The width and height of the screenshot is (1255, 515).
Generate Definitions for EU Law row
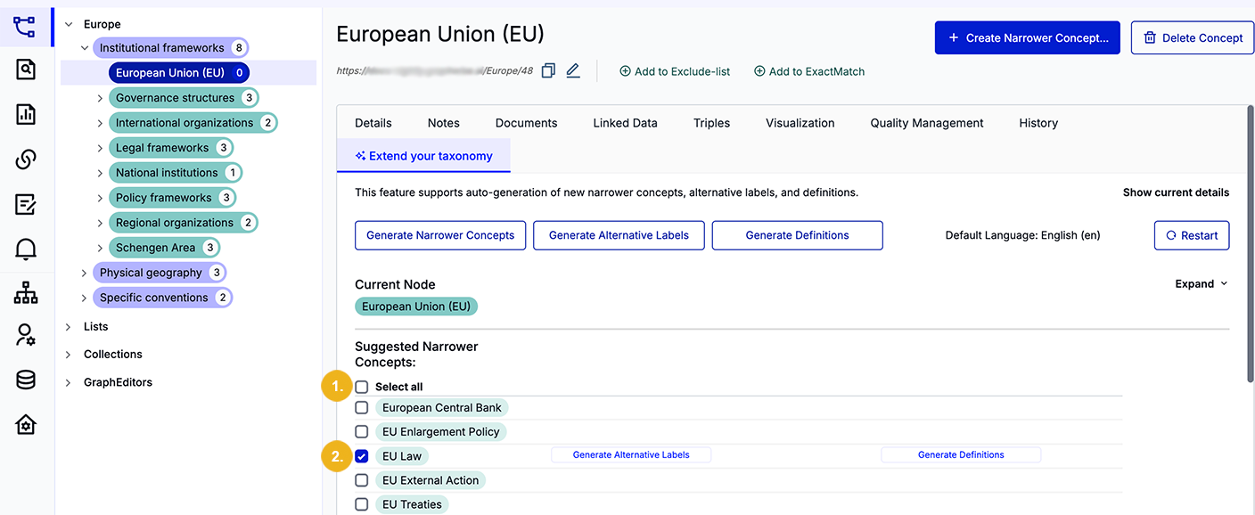961,455
